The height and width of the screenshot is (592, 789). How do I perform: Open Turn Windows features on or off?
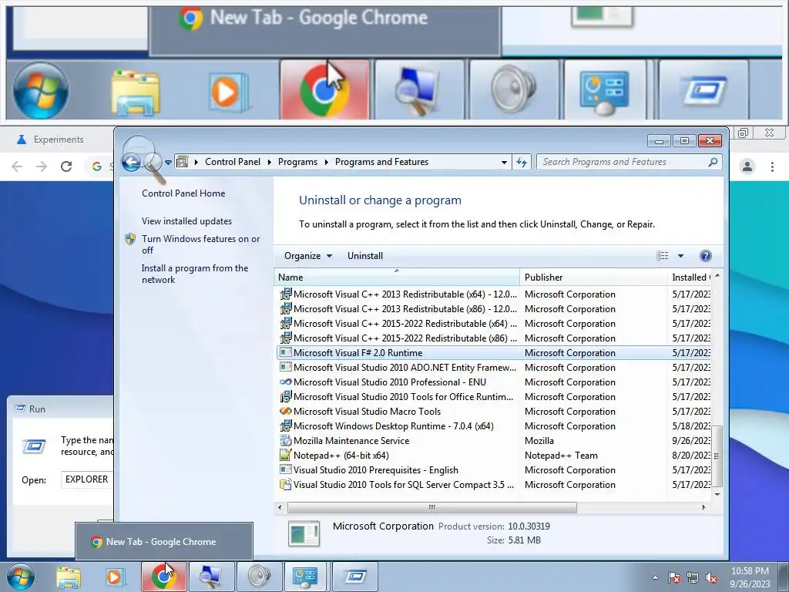(201, 244)
